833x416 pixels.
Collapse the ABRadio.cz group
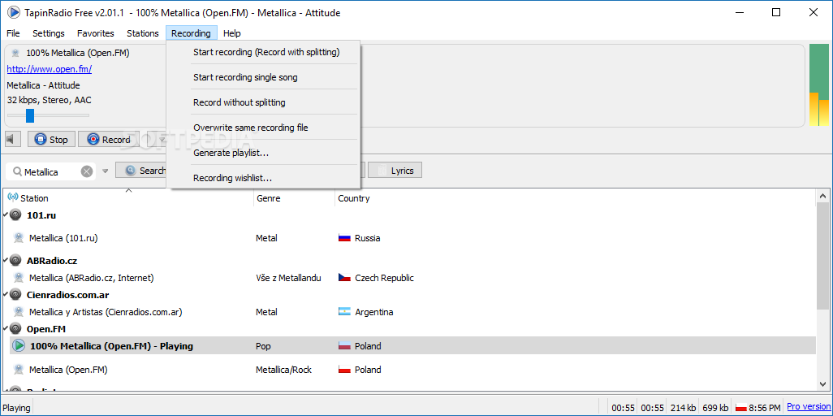point(6,260)
